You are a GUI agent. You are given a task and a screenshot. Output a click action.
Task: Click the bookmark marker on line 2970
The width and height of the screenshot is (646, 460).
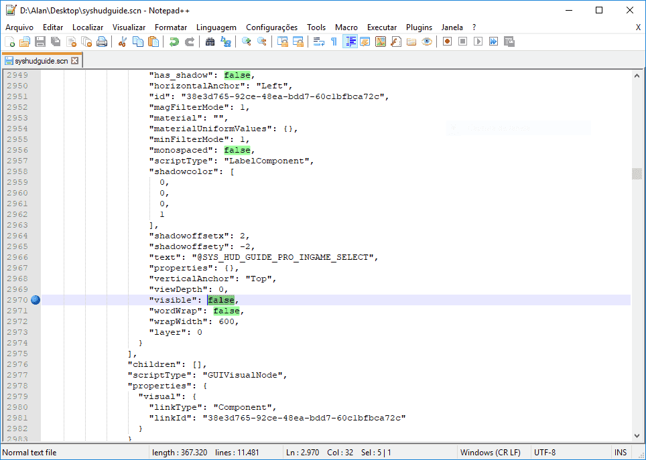point(36,300)
